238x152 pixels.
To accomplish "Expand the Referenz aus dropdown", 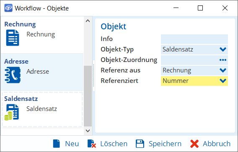I will coord(223,70).
